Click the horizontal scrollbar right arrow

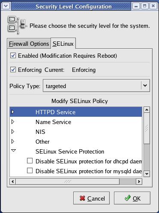[139, 182]
